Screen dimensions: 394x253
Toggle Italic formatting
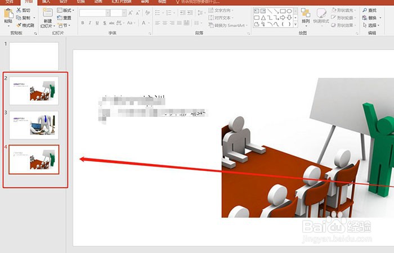tap(89, 23)
